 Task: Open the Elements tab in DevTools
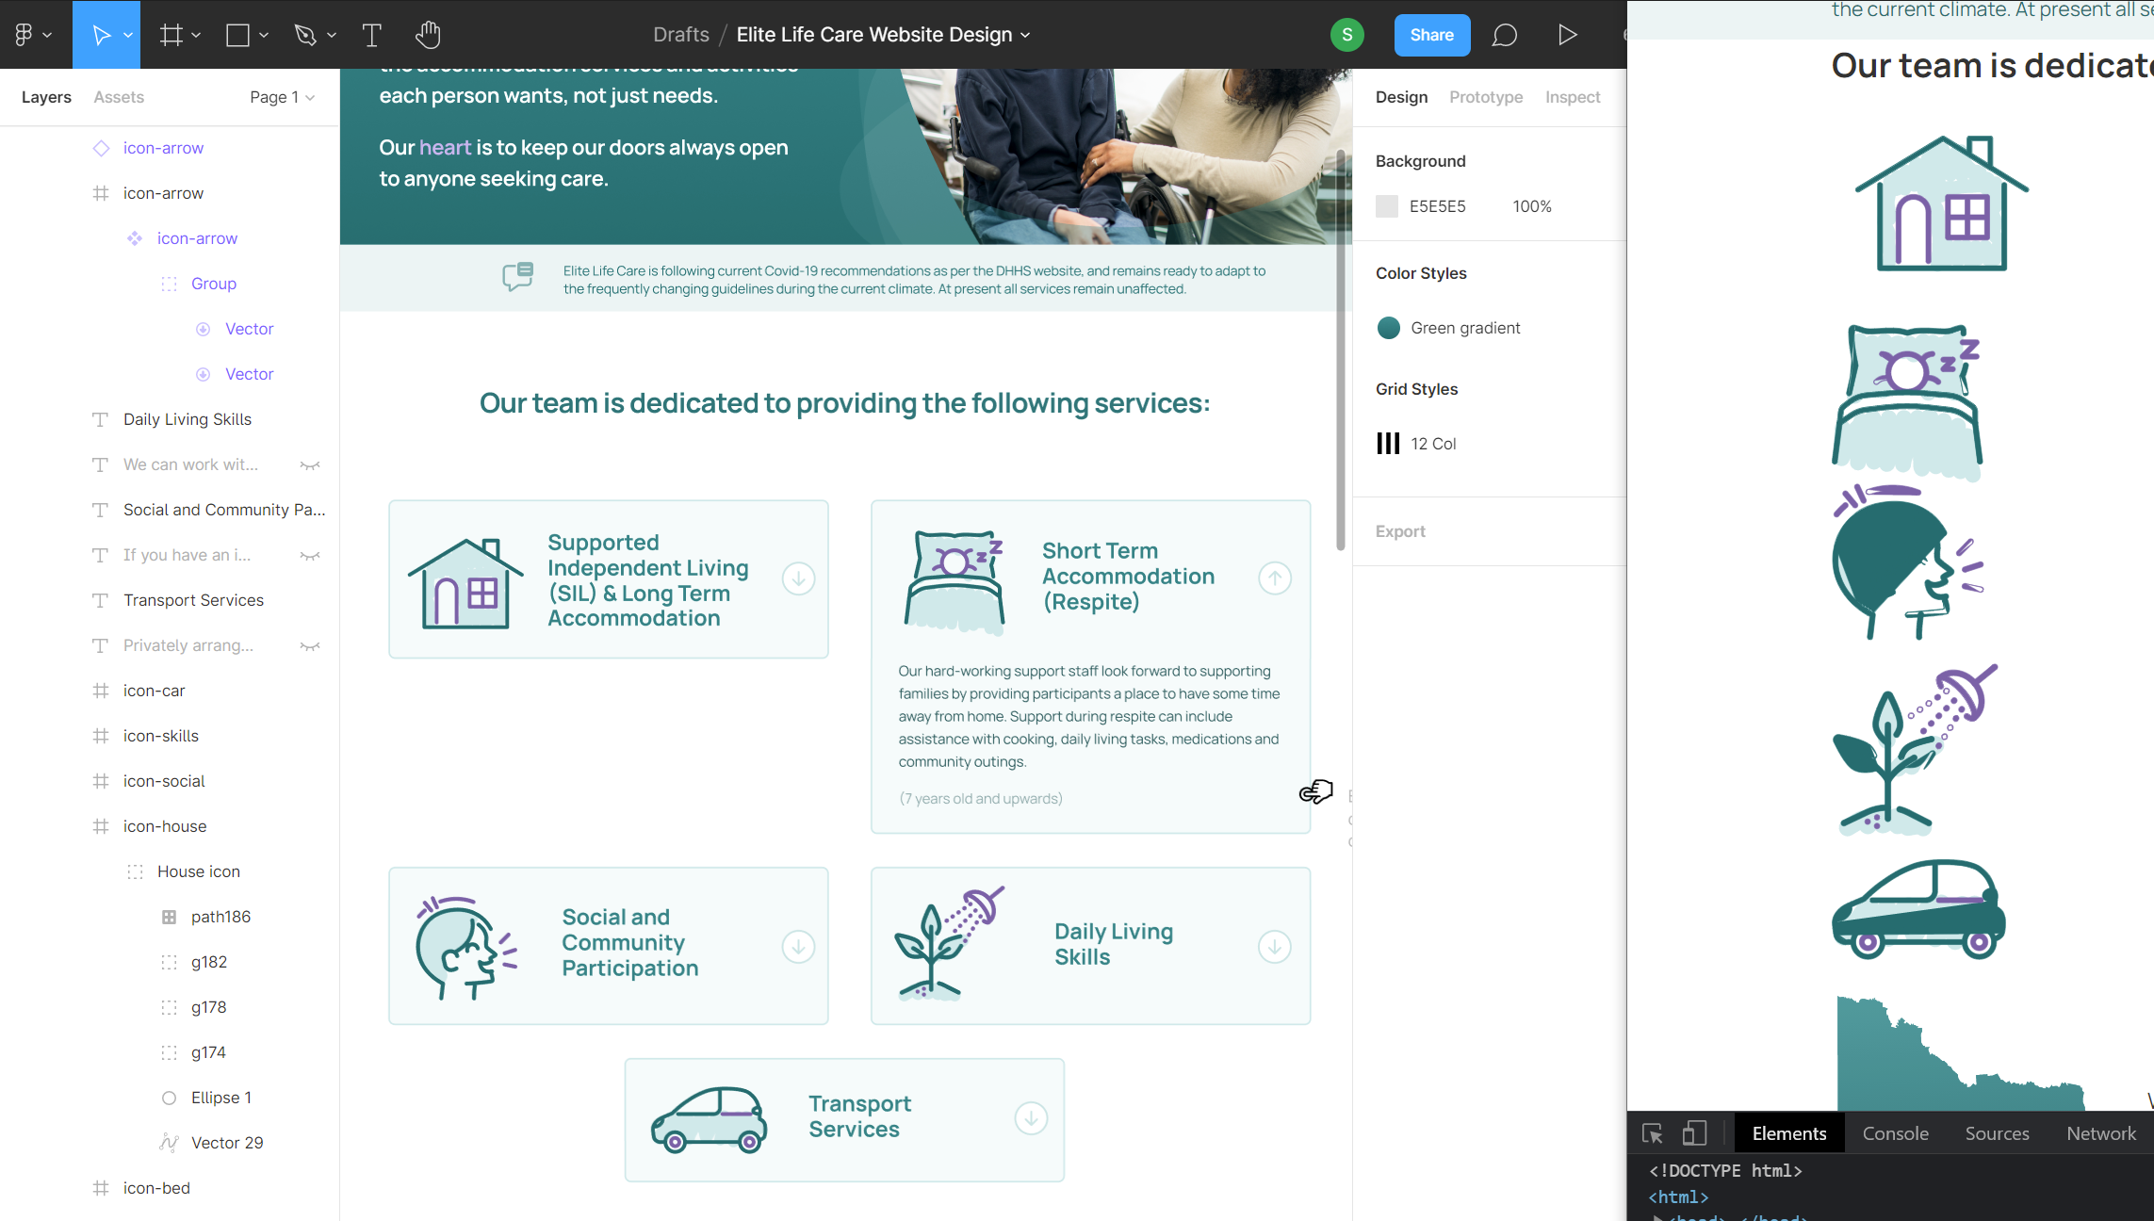[x=1788, y=1133]
